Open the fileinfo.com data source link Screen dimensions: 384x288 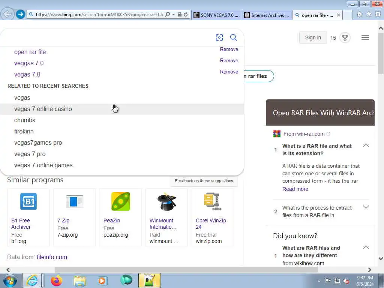pyautogui.click(x=52, y=257)
